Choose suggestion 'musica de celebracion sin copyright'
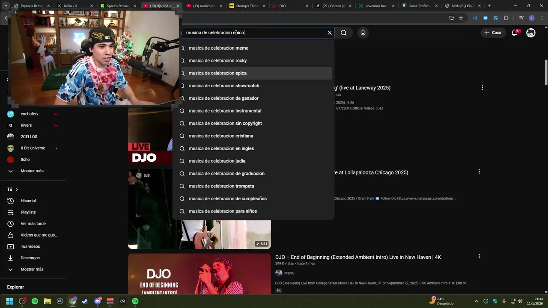The height and width of the screenshot is (308, 548). click(253, 123)
